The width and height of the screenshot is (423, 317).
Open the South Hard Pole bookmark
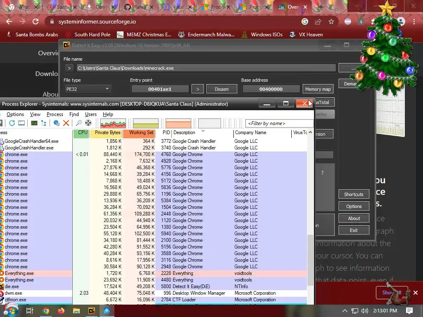pyautogui.click(x=88, y=35)
